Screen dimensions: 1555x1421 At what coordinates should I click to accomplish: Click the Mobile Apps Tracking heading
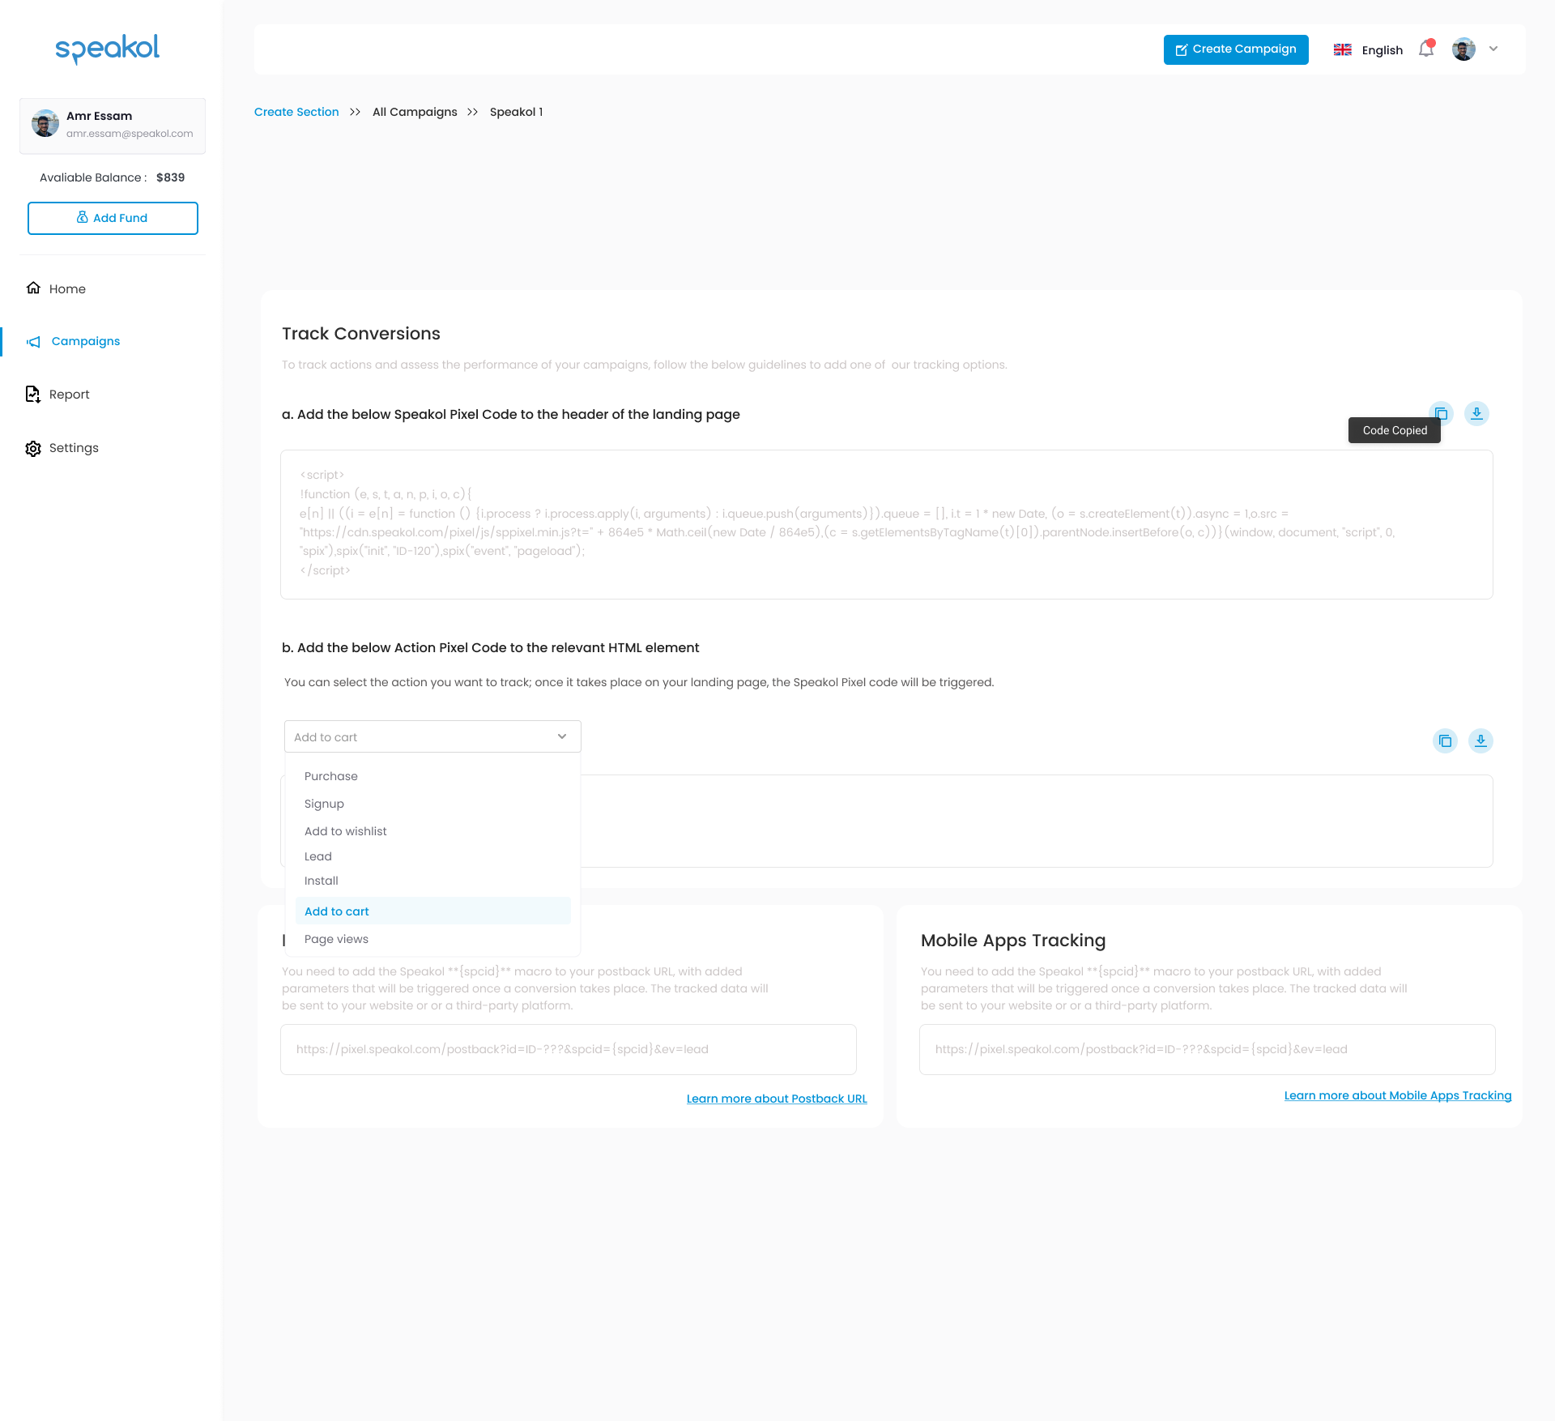pos(1013,941)
